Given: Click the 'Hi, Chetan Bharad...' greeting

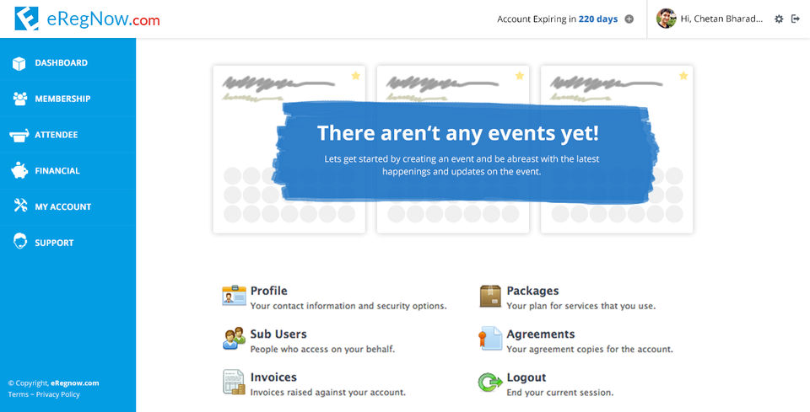Looking at the screenshot, I should pyautogui.click(x=721, y=19).
